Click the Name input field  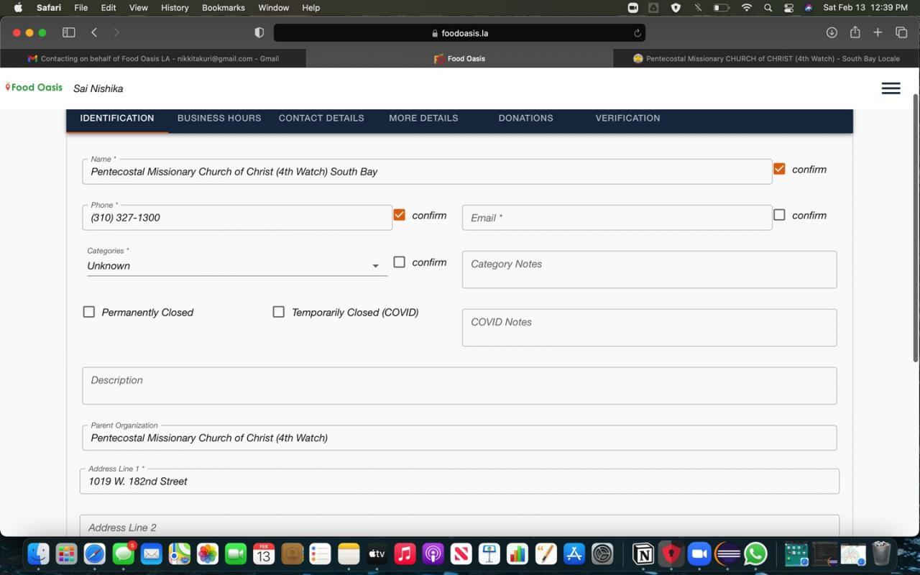tap(427, 172)
